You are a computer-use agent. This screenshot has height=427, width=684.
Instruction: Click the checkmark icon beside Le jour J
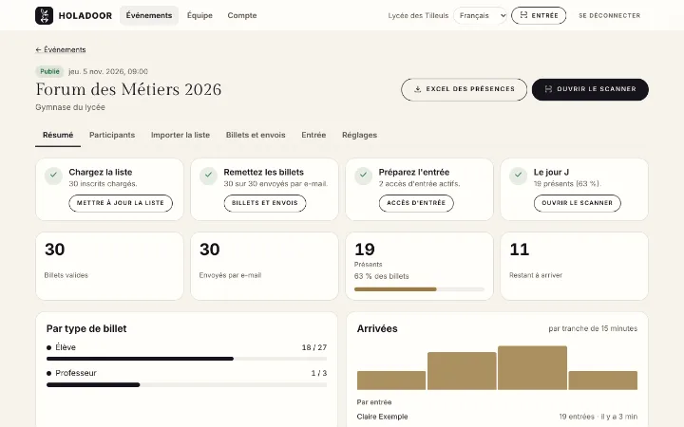pos(519,176)
